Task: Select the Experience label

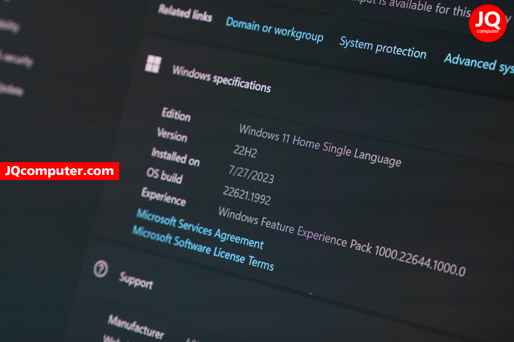Action: coord(164,197)
